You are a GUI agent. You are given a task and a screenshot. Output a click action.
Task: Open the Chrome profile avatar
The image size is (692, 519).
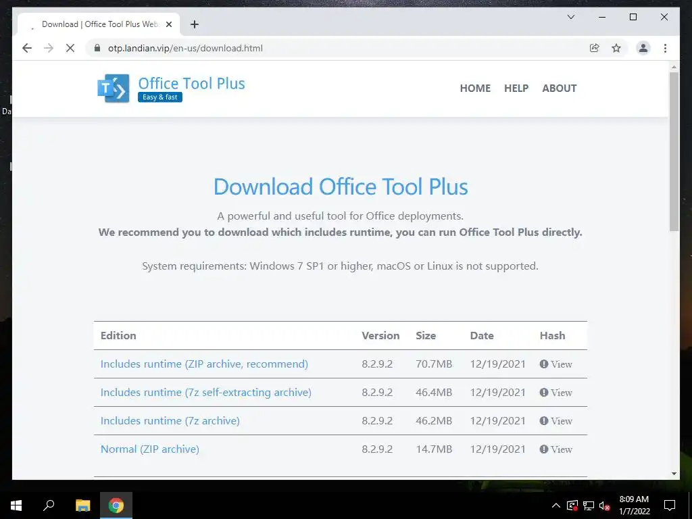click(x=643, y=48)
